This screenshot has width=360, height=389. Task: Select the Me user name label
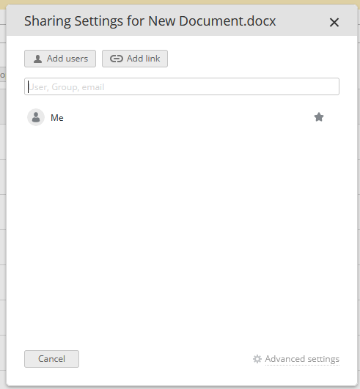[x=57, y=118]
